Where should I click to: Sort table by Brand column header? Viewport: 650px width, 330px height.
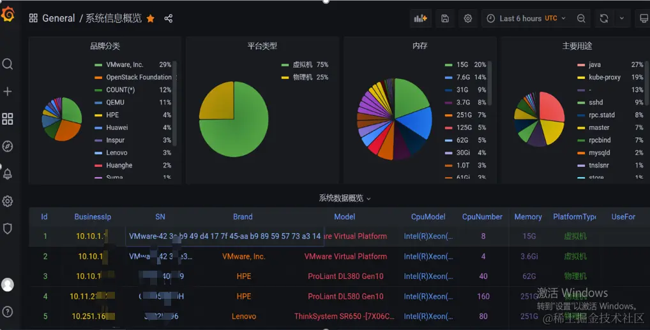[243, 217]
